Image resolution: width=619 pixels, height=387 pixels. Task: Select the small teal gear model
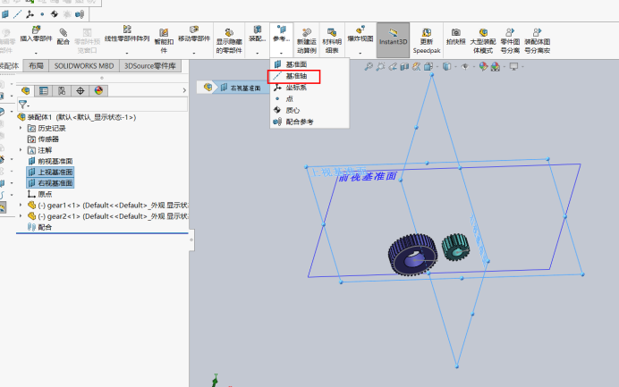point(455,247)
